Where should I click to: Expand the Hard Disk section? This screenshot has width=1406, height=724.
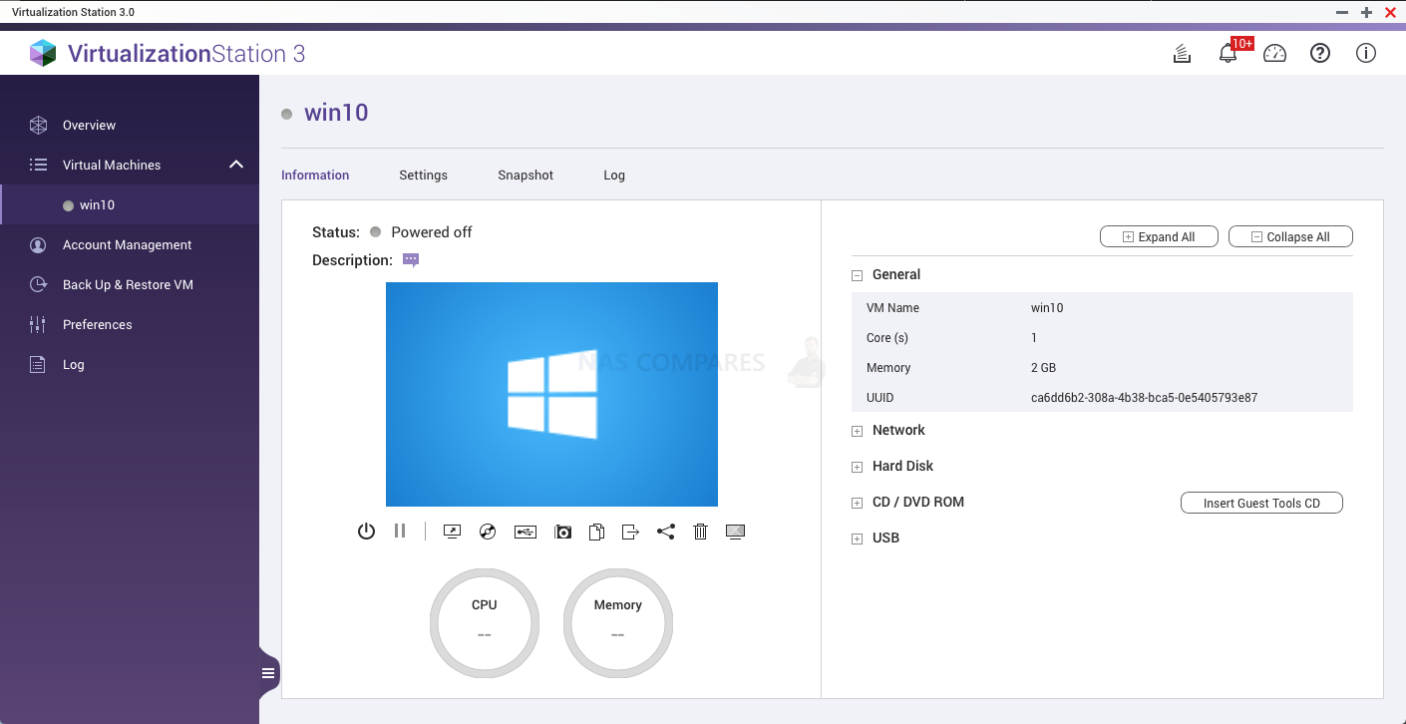point(857,467)
